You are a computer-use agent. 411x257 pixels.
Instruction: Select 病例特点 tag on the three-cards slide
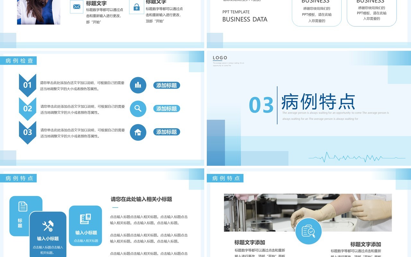(18, 178)
